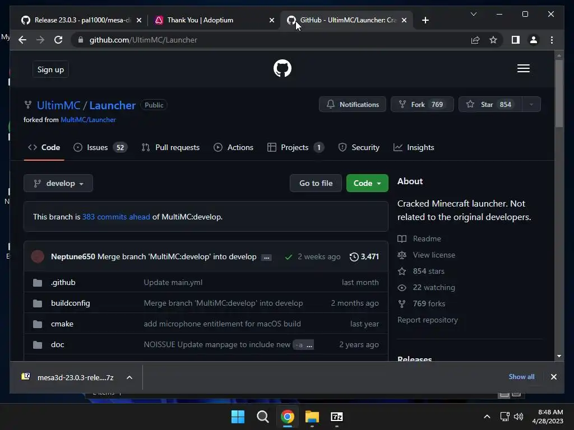The height and width of the screenshot is (430, 574).
Task: Open the develop branch dropdown
Action: (x=58, y=183)
